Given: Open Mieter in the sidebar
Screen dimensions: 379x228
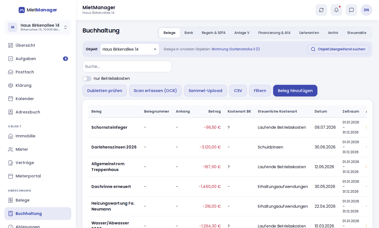Looking at the screenshot, I should pos(38,149).
